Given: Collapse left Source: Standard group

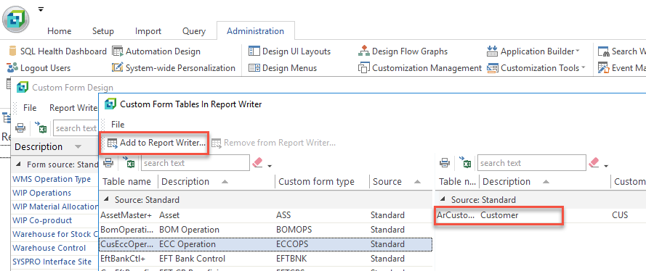Looking at the screenshot, I should click(x=107, y=199).
